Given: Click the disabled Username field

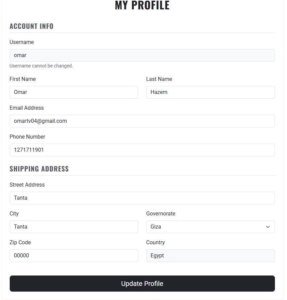Looking at the screenshot, I should coord(142,55).
